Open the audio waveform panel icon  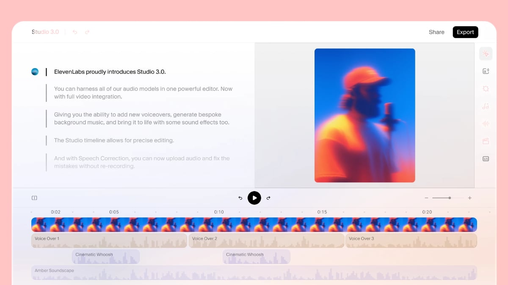point(486,123)
